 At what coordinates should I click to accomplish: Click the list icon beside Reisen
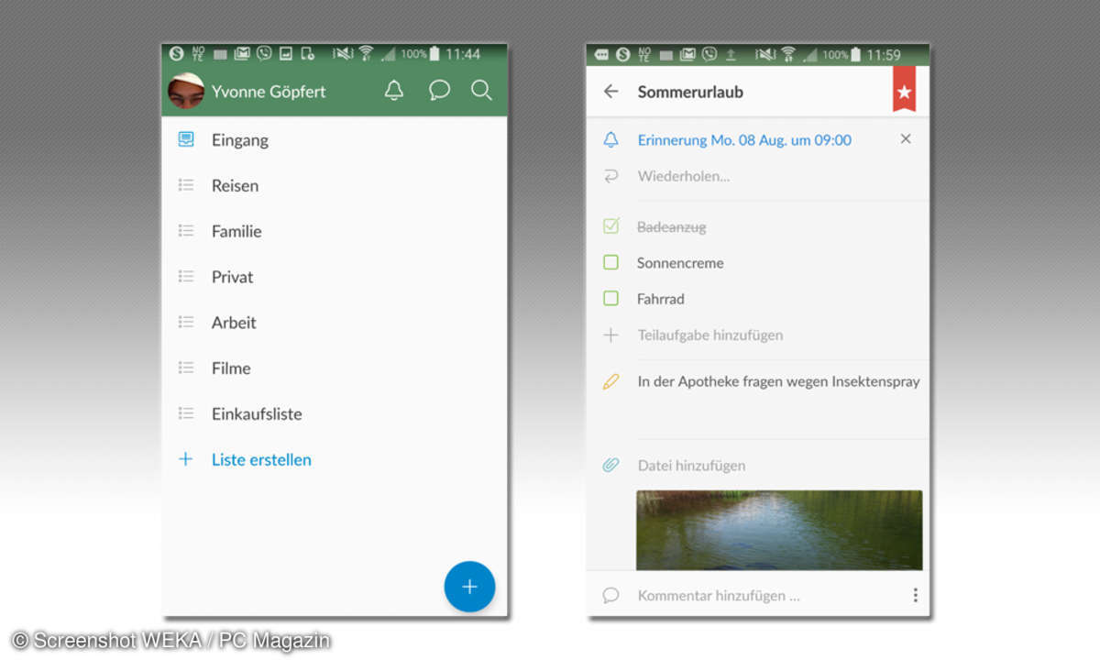tap(186, 185)
